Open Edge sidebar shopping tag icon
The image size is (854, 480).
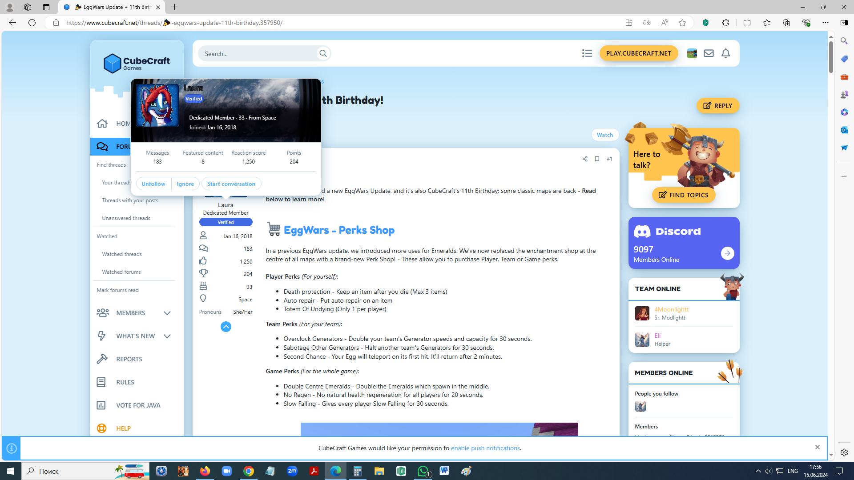(x=844, y=59)
